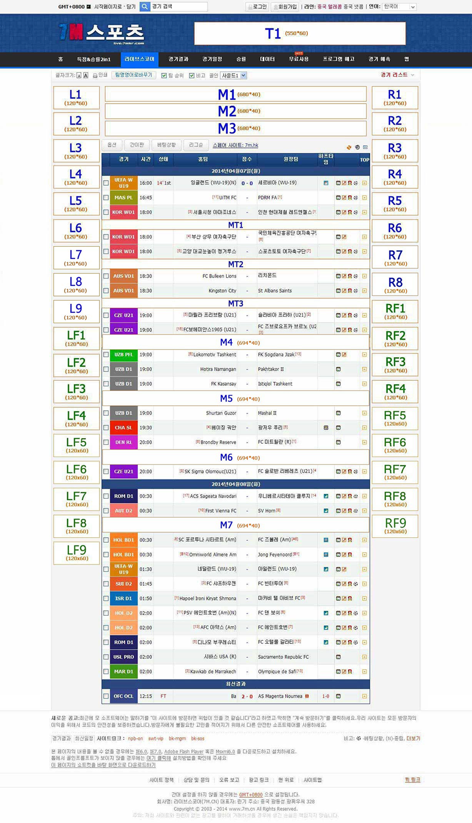472x823 pixels.
Task: Click the analysis icon in ISR D1 row
Action: tap(344, 598)
